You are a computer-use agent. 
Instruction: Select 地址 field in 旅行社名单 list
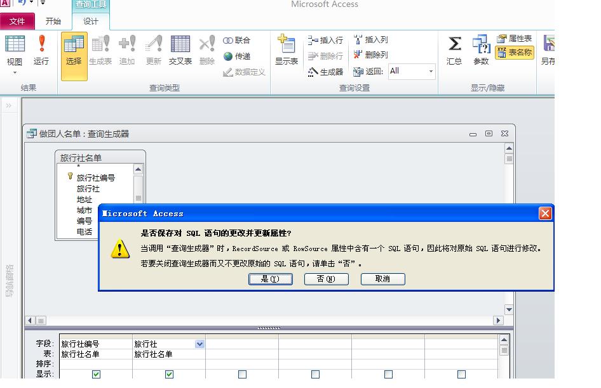(x=84, y=199)
